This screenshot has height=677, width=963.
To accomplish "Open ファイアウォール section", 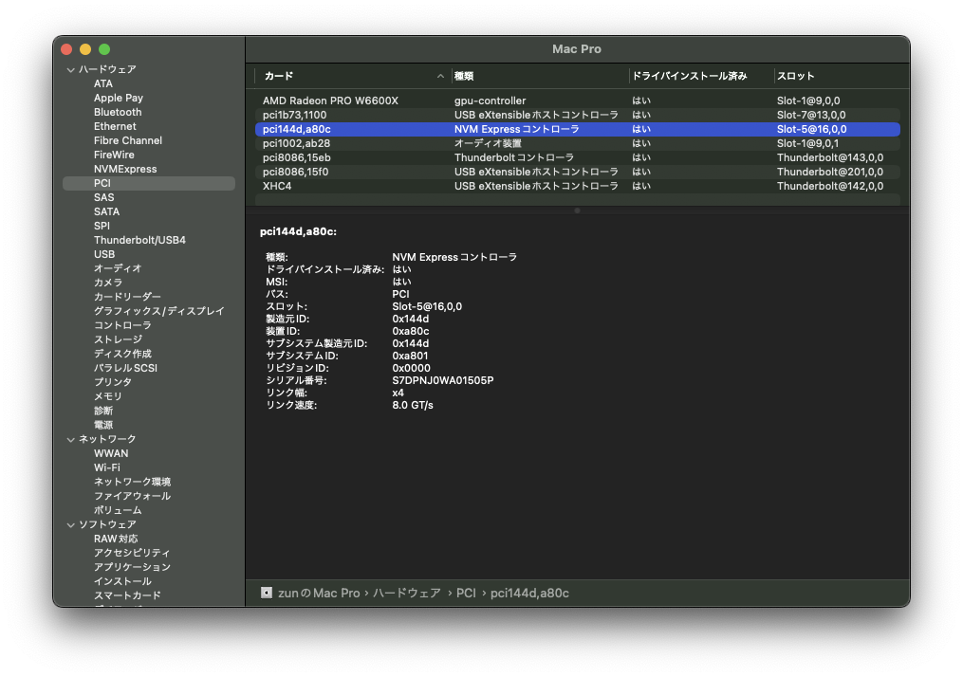I will [132, 496].
